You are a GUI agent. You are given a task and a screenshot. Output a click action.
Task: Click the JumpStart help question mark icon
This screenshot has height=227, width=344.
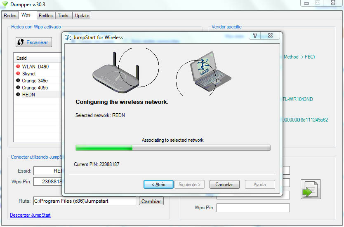click(255, 35)
